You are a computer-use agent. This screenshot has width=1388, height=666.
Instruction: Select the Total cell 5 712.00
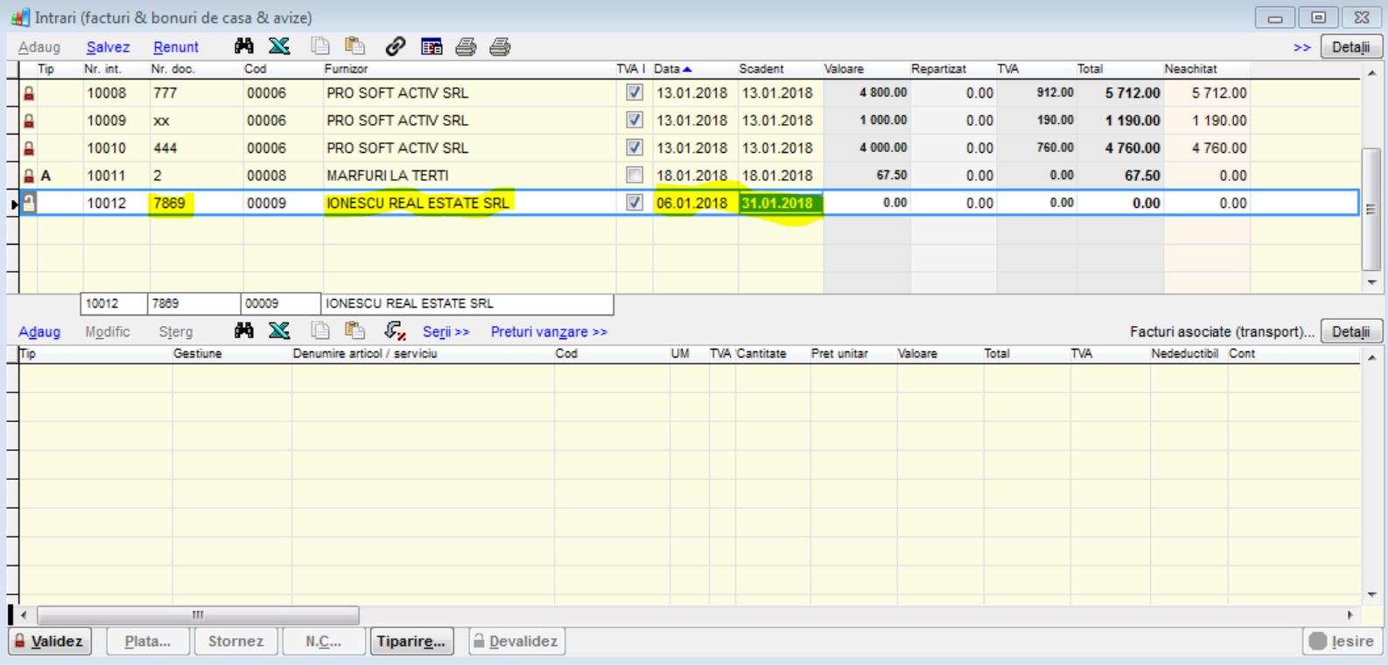tap(1118, 93)
